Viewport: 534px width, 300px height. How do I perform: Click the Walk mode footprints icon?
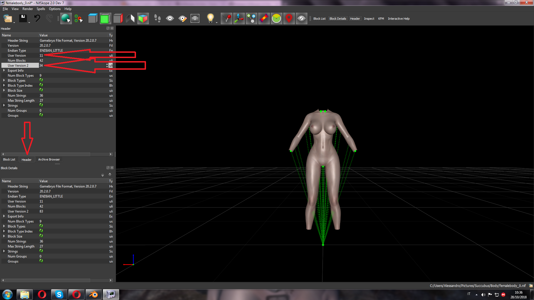(x=157, y=19)
